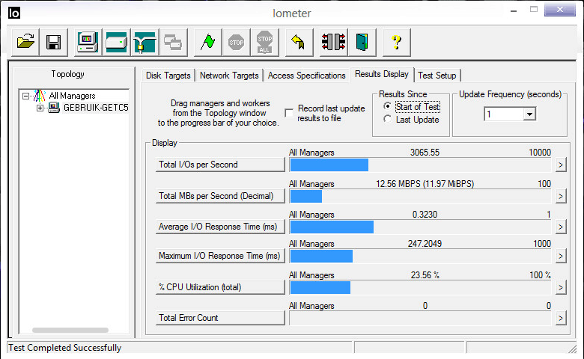The width and height of the screenshot is (584, 359).
Task: Open arrow beside CPU Utilization bar
Action: (x=561, y=287)
